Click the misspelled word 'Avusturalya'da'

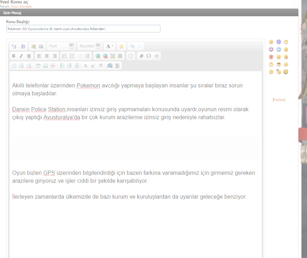point(62,117)
